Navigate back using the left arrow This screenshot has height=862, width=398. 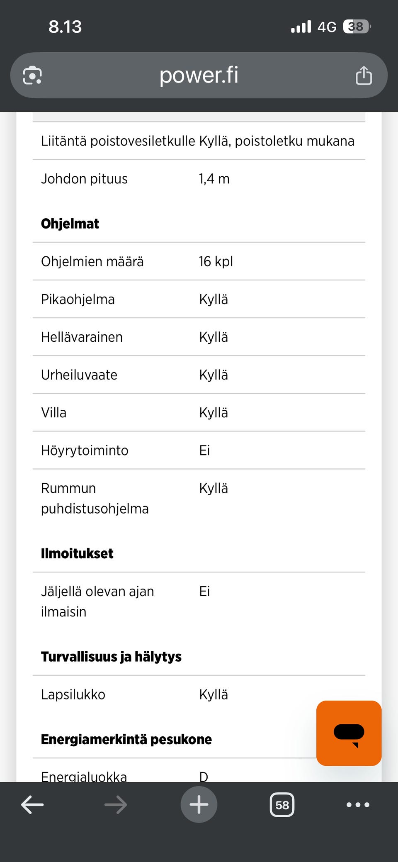(x=32, y=805)
